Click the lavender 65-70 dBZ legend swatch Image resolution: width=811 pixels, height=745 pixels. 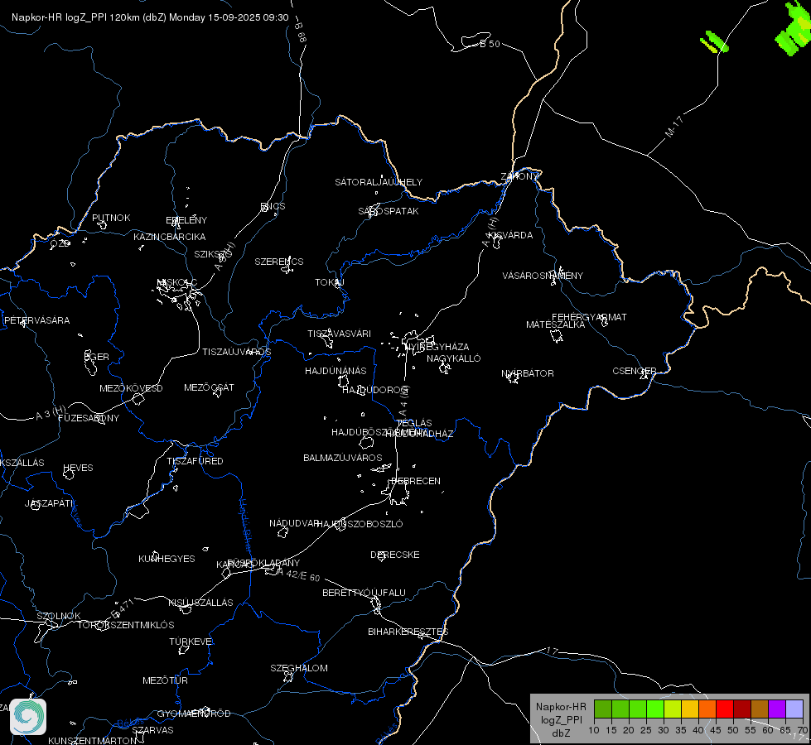[794, 709]
